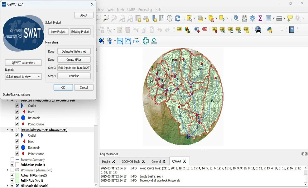308x188 pixels.
Task: Toggle Actual HRUs (hru2) layer visibility
Action: [12, 175]
